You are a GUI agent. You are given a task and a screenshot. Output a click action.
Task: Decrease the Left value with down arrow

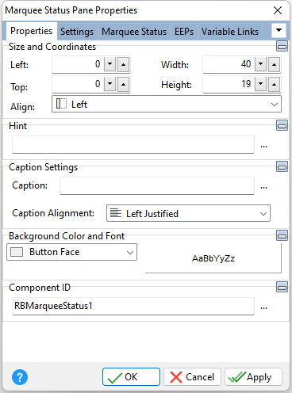(110, 64)
